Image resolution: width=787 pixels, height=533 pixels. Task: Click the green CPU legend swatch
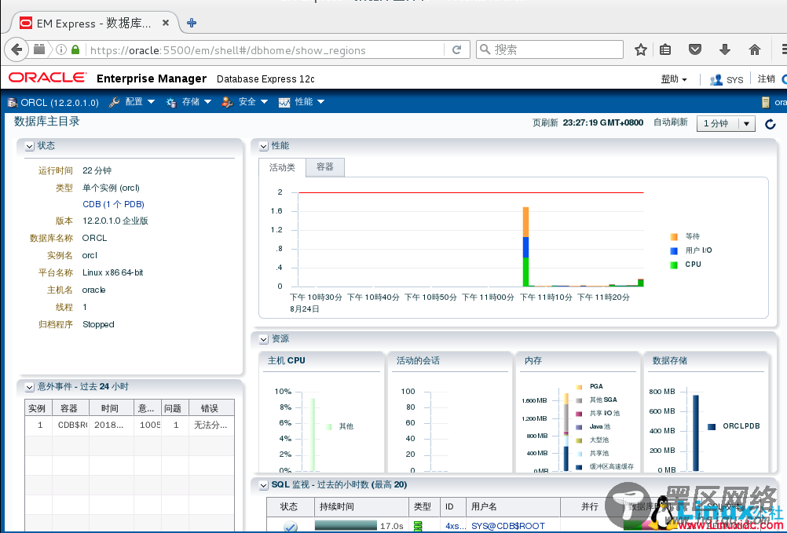pyautogui.click(x=674, y=265)
